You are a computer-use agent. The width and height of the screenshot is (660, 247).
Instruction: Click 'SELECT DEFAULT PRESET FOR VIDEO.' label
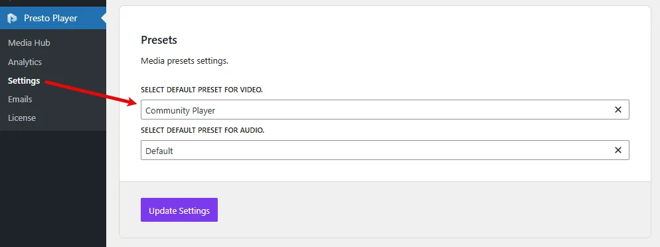click(202, 90)
